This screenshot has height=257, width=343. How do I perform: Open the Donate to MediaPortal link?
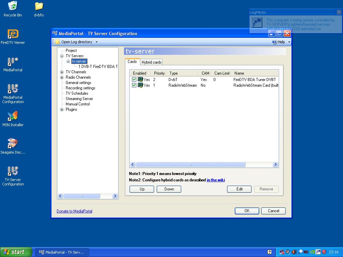74,211
